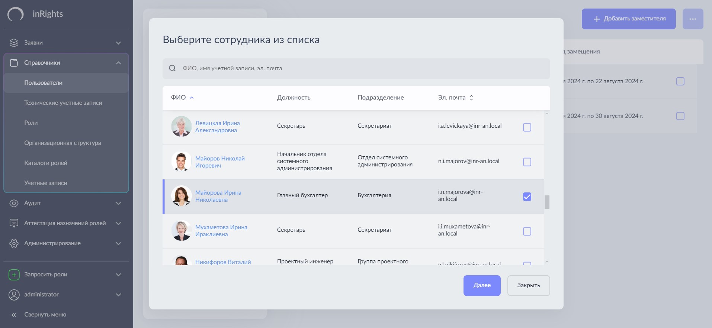Image resolution: width=712 pixels, height=328 pixels.
Task: Check the box for Левицкая Ирина Александровна
Action: (x=527, y=127)
